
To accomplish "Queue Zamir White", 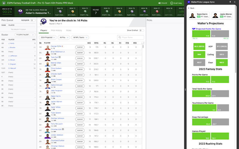I will click(x=80, y=108).
